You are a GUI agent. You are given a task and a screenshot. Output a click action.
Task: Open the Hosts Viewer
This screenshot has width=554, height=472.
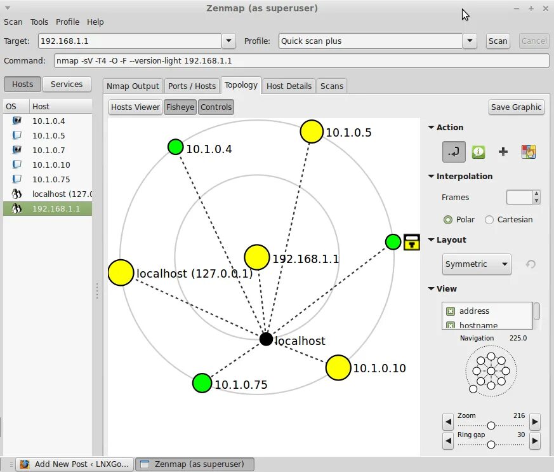(x=135, y=107)
